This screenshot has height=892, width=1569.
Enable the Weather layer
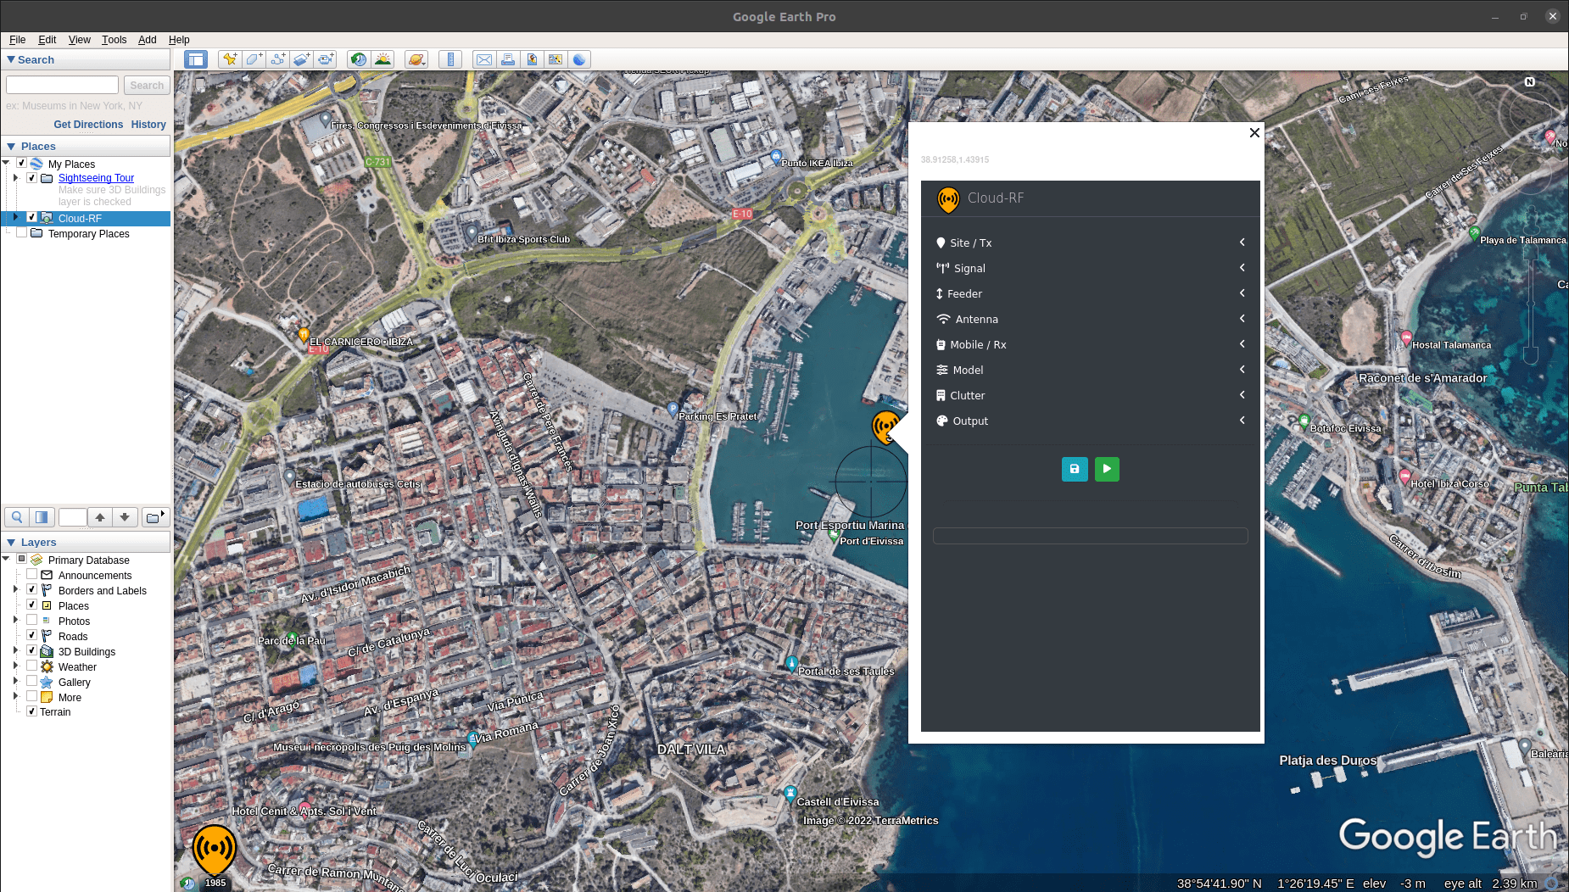click(32, 666)
